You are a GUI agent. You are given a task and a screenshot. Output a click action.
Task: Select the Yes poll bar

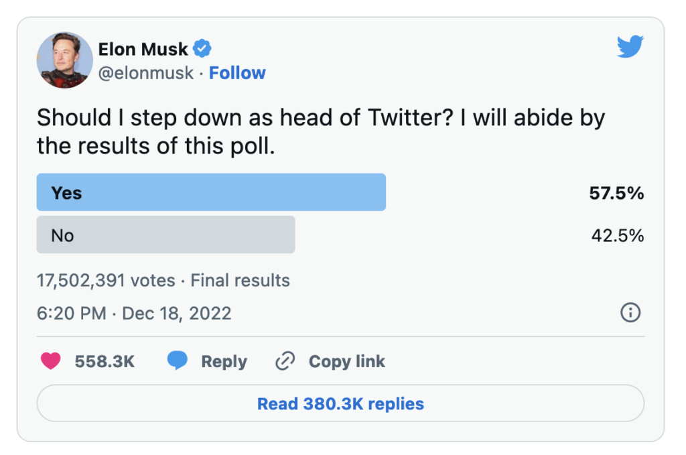[211, 192]
